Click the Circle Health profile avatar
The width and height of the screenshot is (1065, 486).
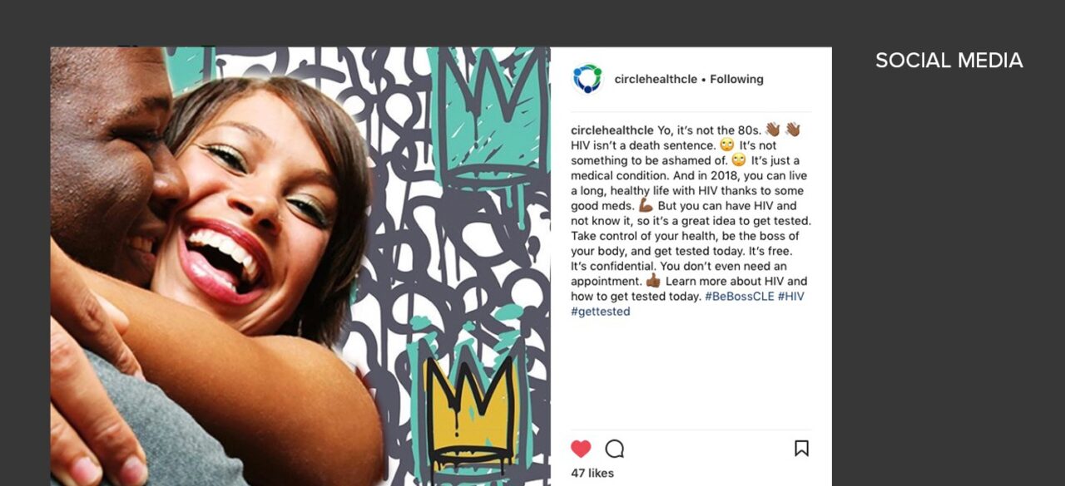(x=587, y=79)
